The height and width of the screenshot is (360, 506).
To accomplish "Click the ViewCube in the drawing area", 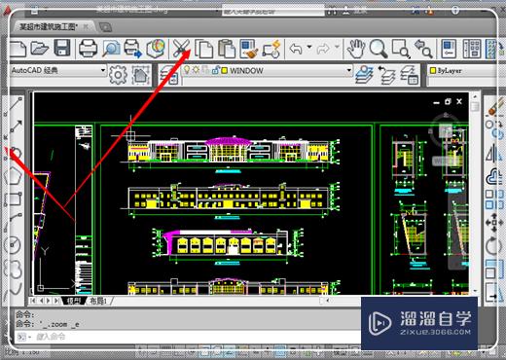I will 446,130.
